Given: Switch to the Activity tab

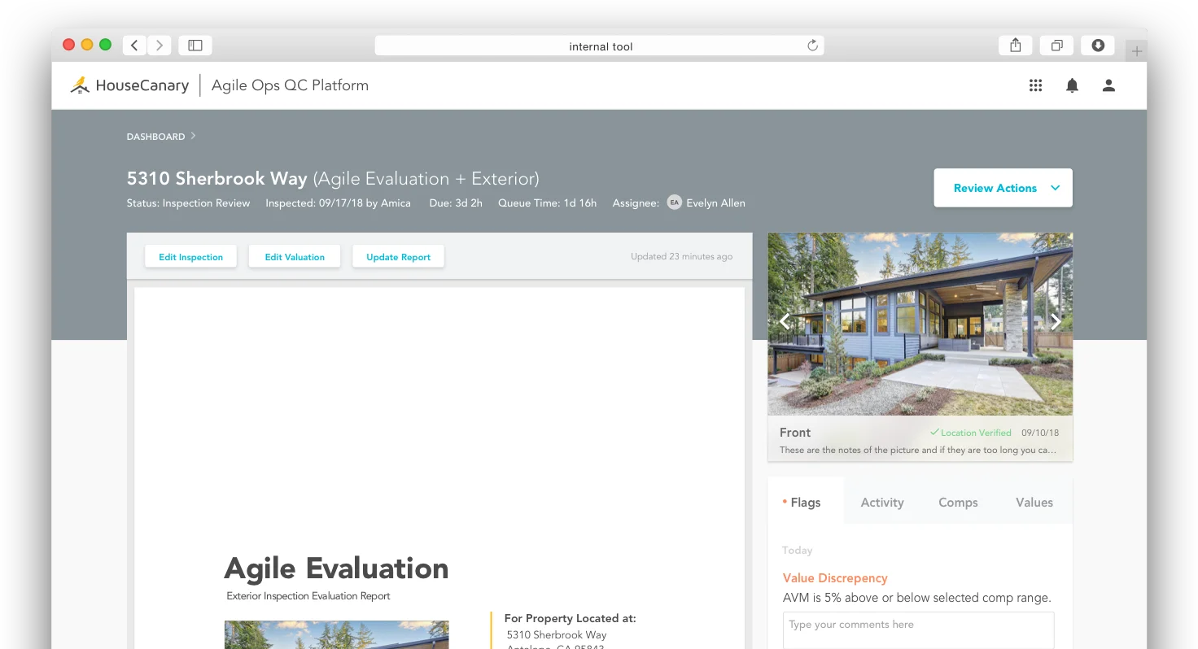Looking at the screenshot, I should click(882, 503).
